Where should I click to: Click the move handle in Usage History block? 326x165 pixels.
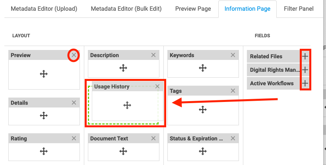(x=127, y=105)
